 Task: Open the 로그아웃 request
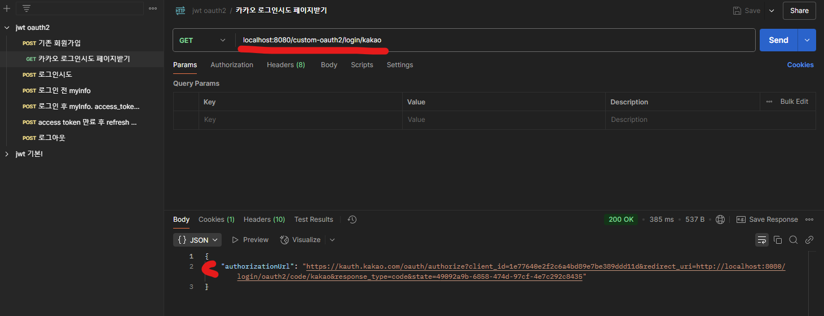tap(82, 138)
